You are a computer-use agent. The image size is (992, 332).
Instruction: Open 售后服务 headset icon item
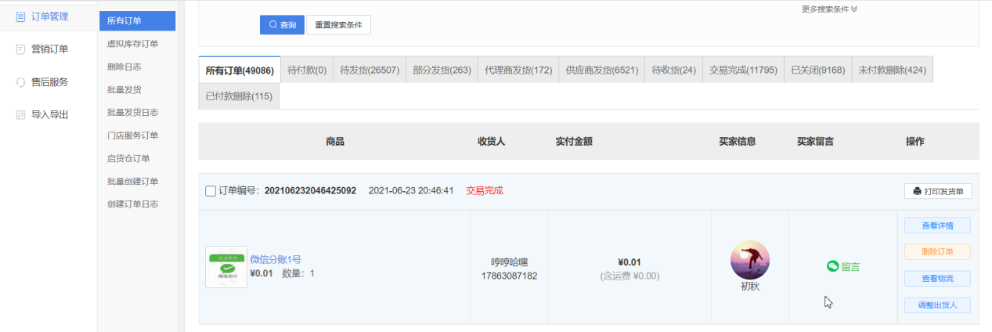[21, 82]
